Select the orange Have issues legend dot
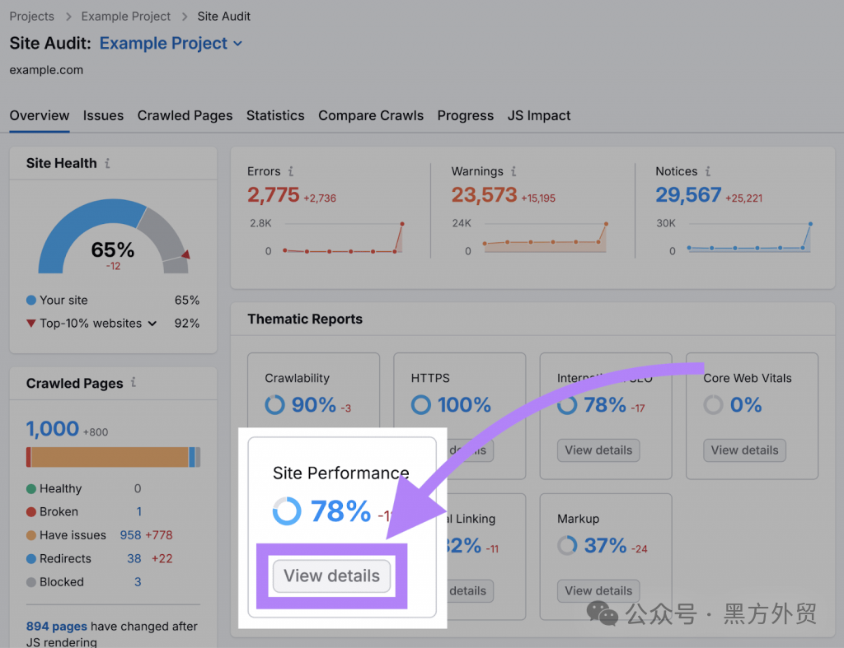The image size is (844, 648). click(31, 535)
